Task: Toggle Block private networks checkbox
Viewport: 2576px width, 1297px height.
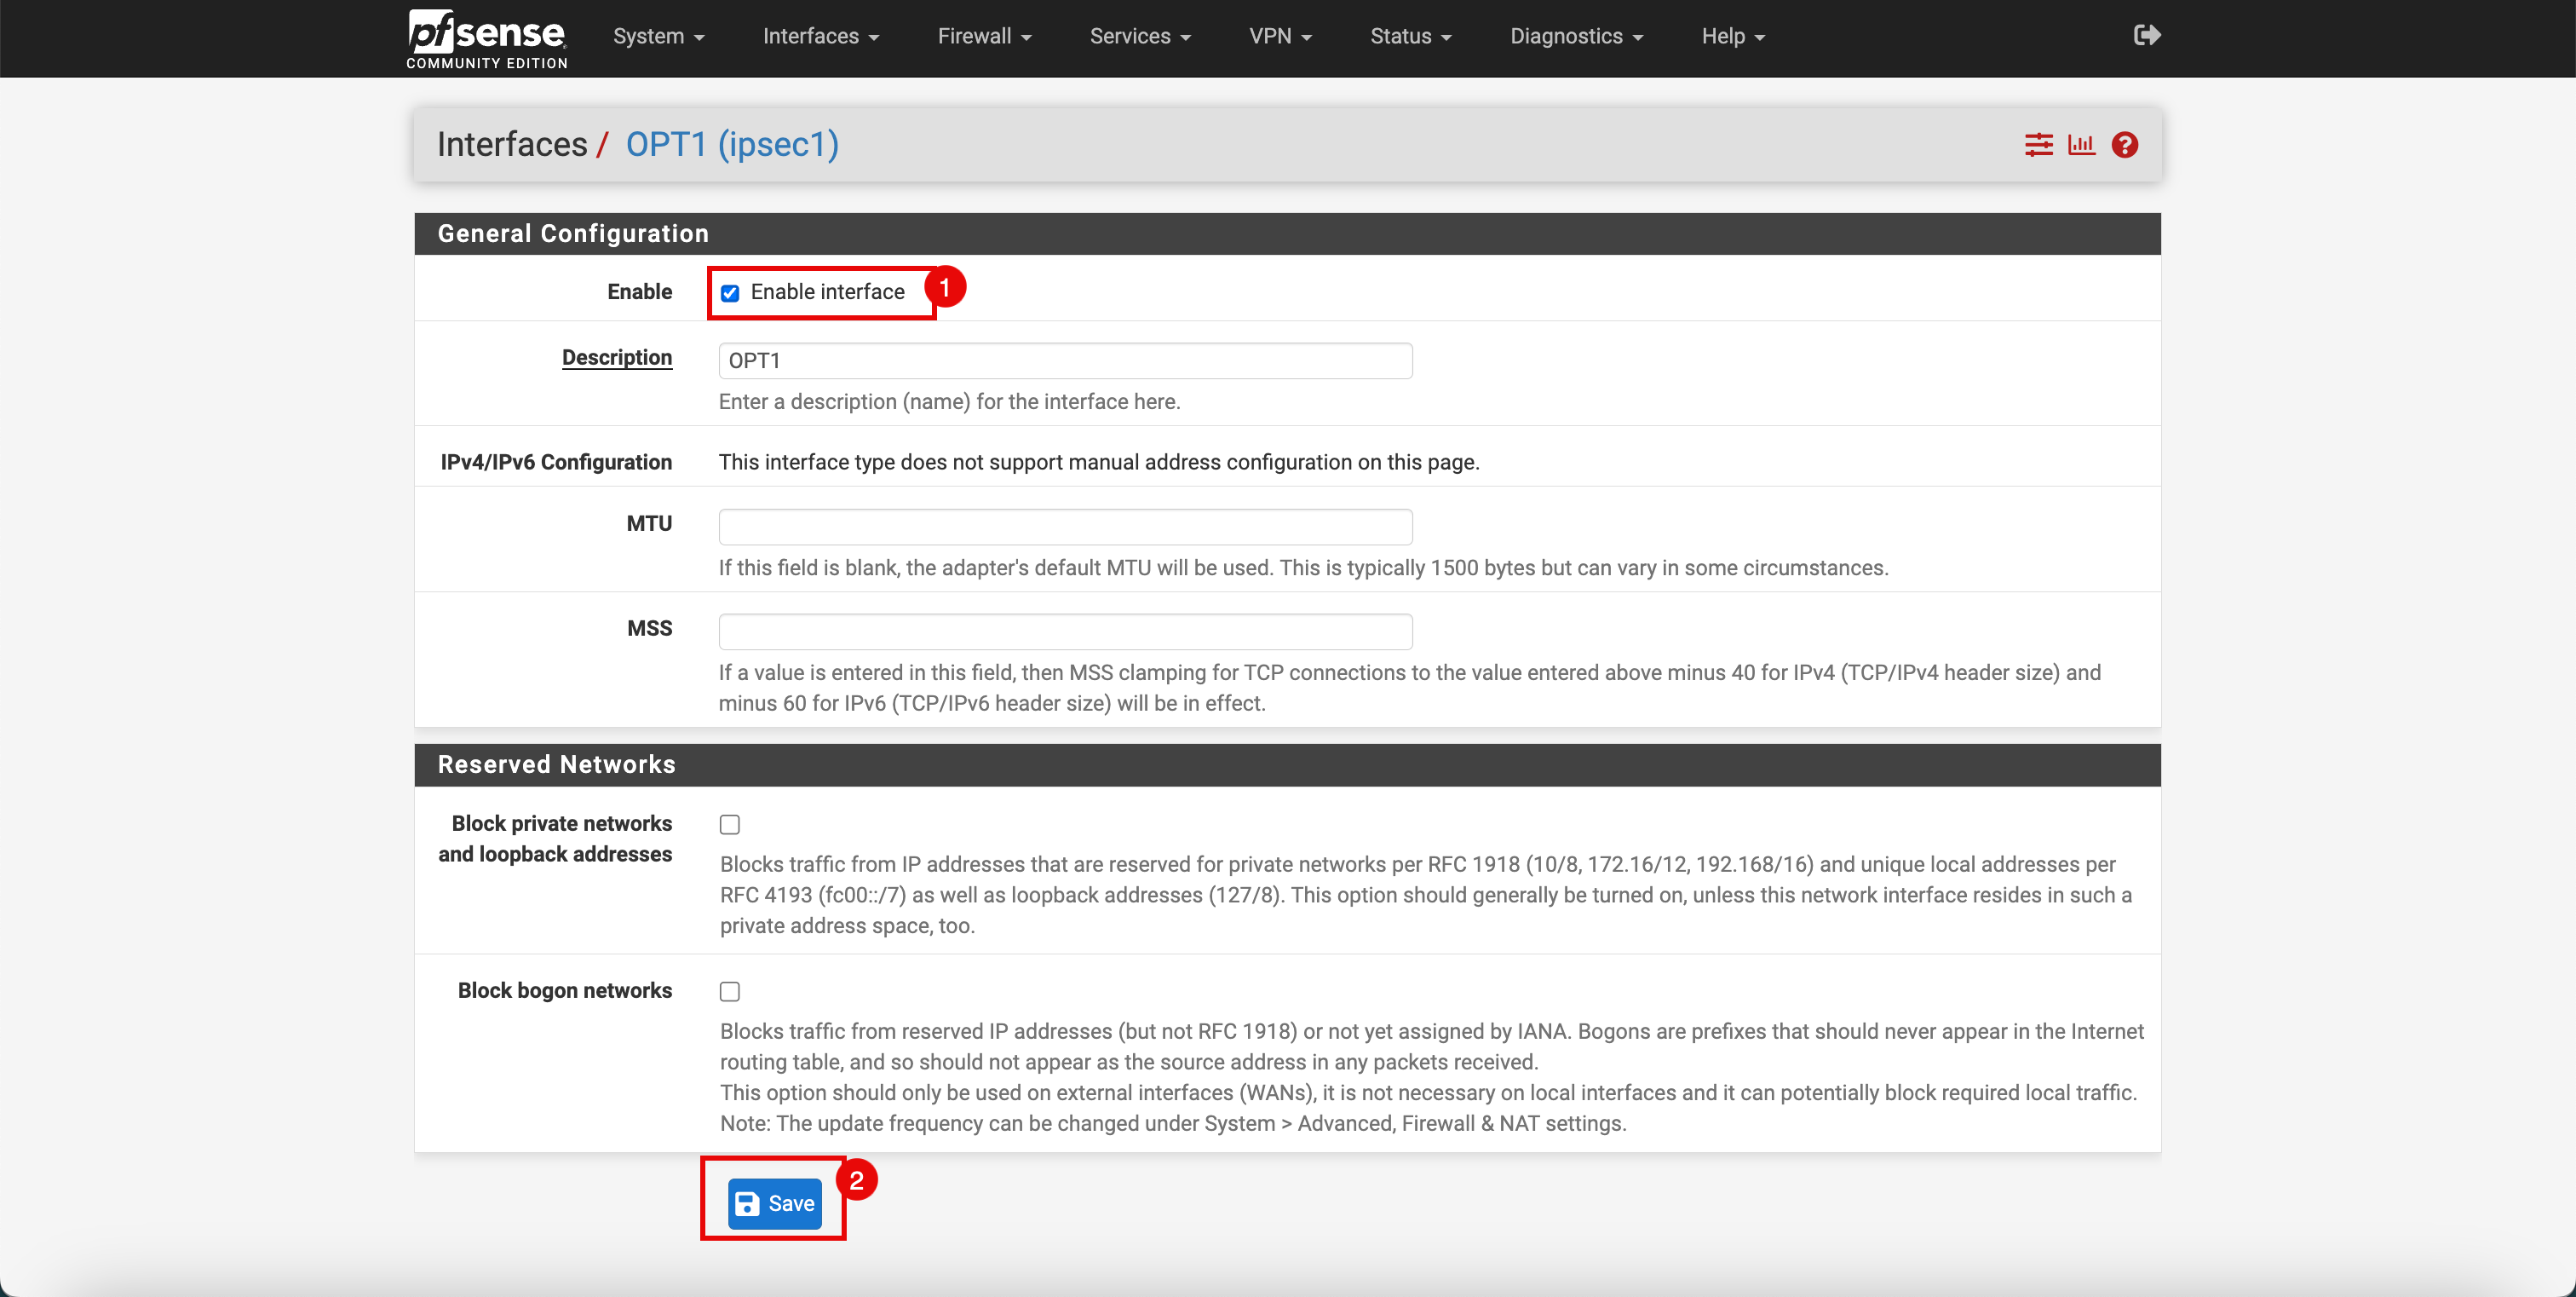Action: click(x=729, y=824)
